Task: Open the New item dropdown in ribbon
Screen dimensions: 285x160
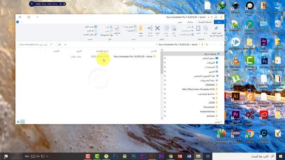Action: tap(130, 27)
